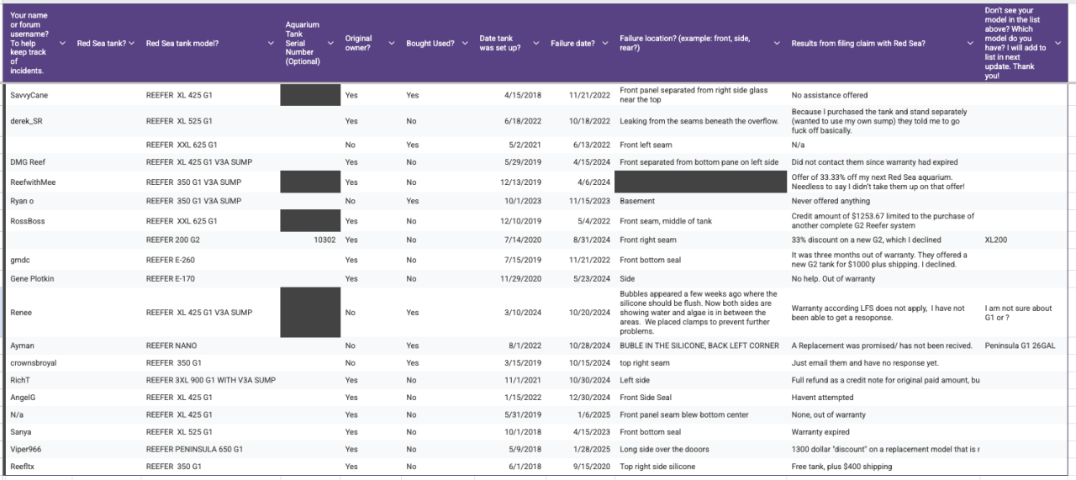Viewport: 1076px width, 480px height.
Task: Click the "Front left seam" location cell
Action: tap(701, 145)
